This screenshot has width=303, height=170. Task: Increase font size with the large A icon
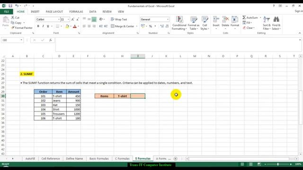72,19
